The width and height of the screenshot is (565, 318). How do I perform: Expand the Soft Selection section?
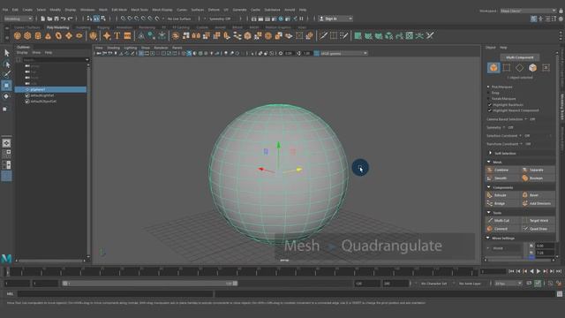(x=490, y=153)
